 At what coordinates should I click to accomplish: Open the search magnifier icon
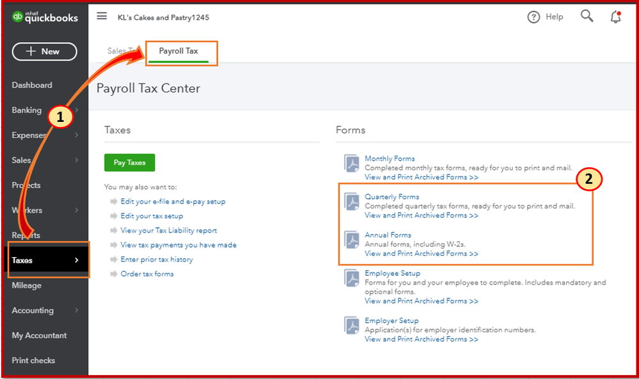coord(587,17)
